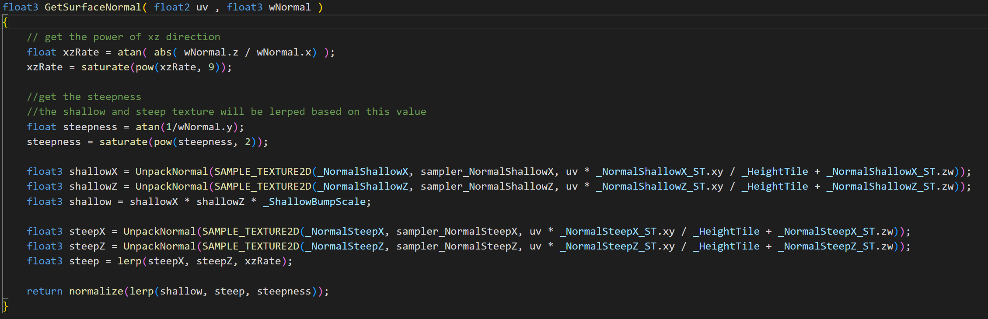
Task: Click the 'lerp(steepX, steepZ, xzRate)' expression
Action: 202,261
